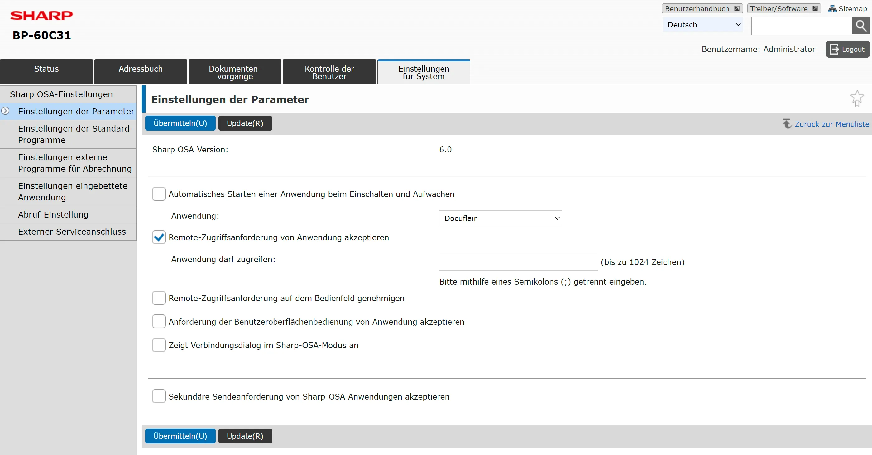The image size is (872, 455).
Task: Open the Deutsch language dropdown
Action: (x=702, y=25)
